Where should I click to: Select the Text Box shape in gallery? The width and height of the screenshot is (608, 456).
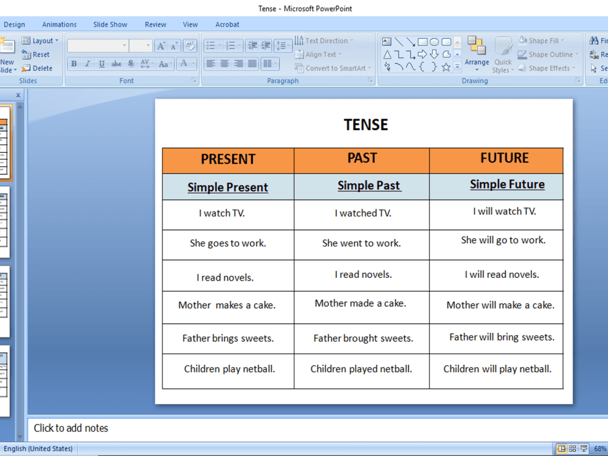point(387,41)
